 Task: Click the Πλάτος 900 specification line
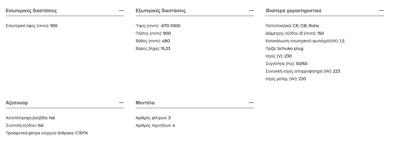click(153, 33)
